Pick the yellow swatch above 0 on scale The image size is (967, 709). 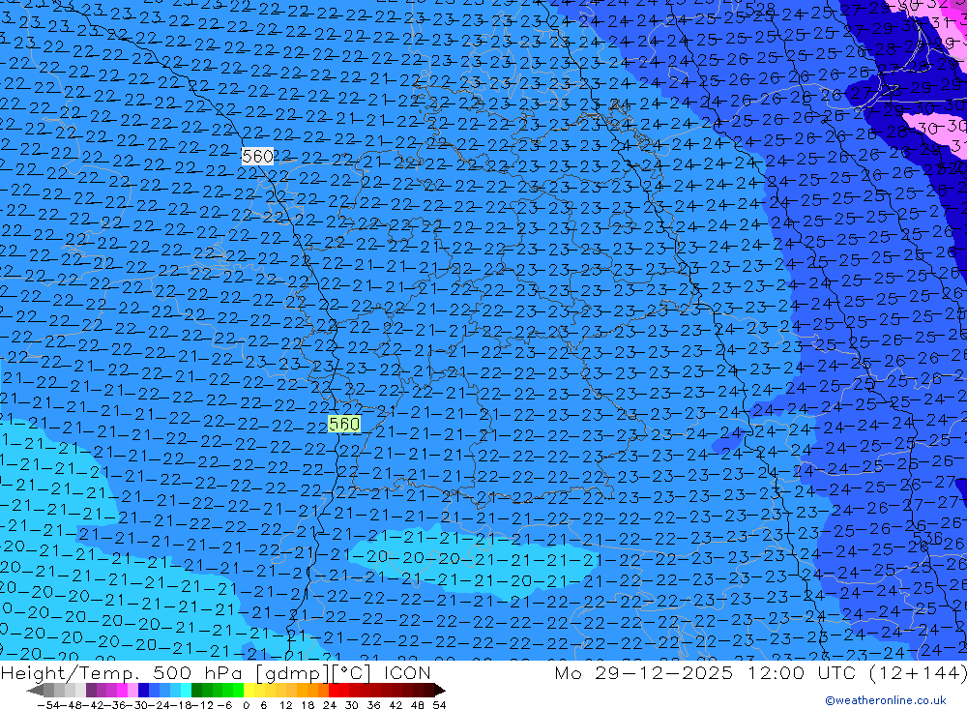click(x=249, y=691)
